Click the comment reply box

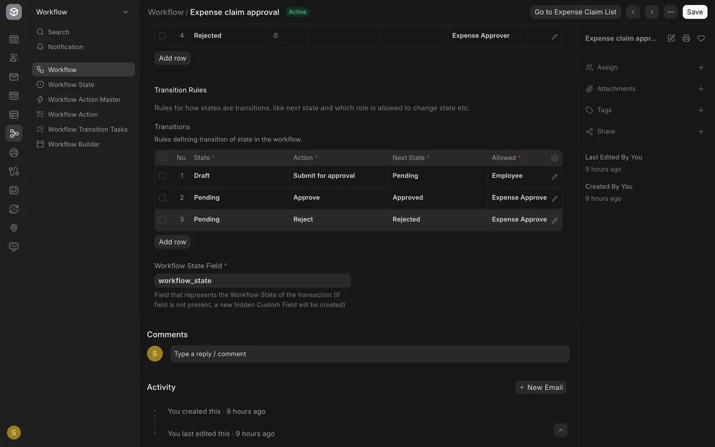[370, 354]
